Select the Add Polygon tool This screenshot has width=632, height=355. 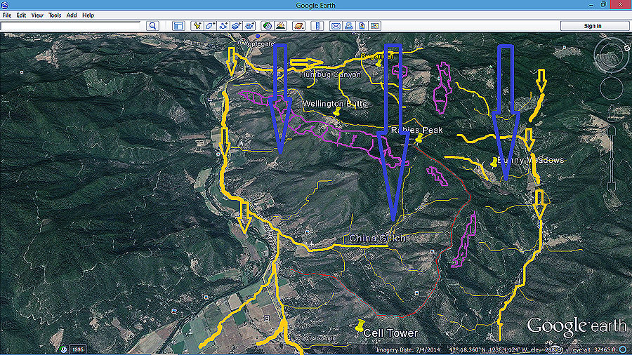point(210,26)
